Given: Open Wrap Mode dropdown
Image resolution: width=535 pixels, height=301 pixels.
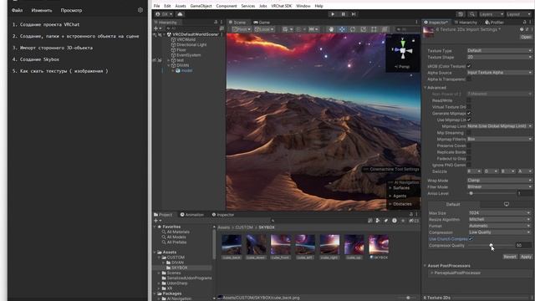Looking at the screenshot, I should pos(499,181).
